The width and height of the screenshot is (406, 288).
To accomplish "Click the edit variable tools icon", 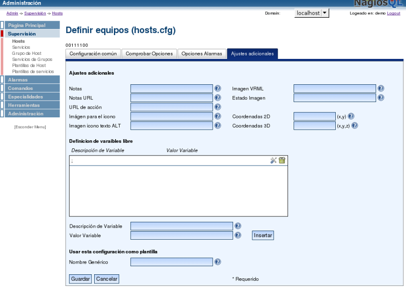I will point(274,161).
